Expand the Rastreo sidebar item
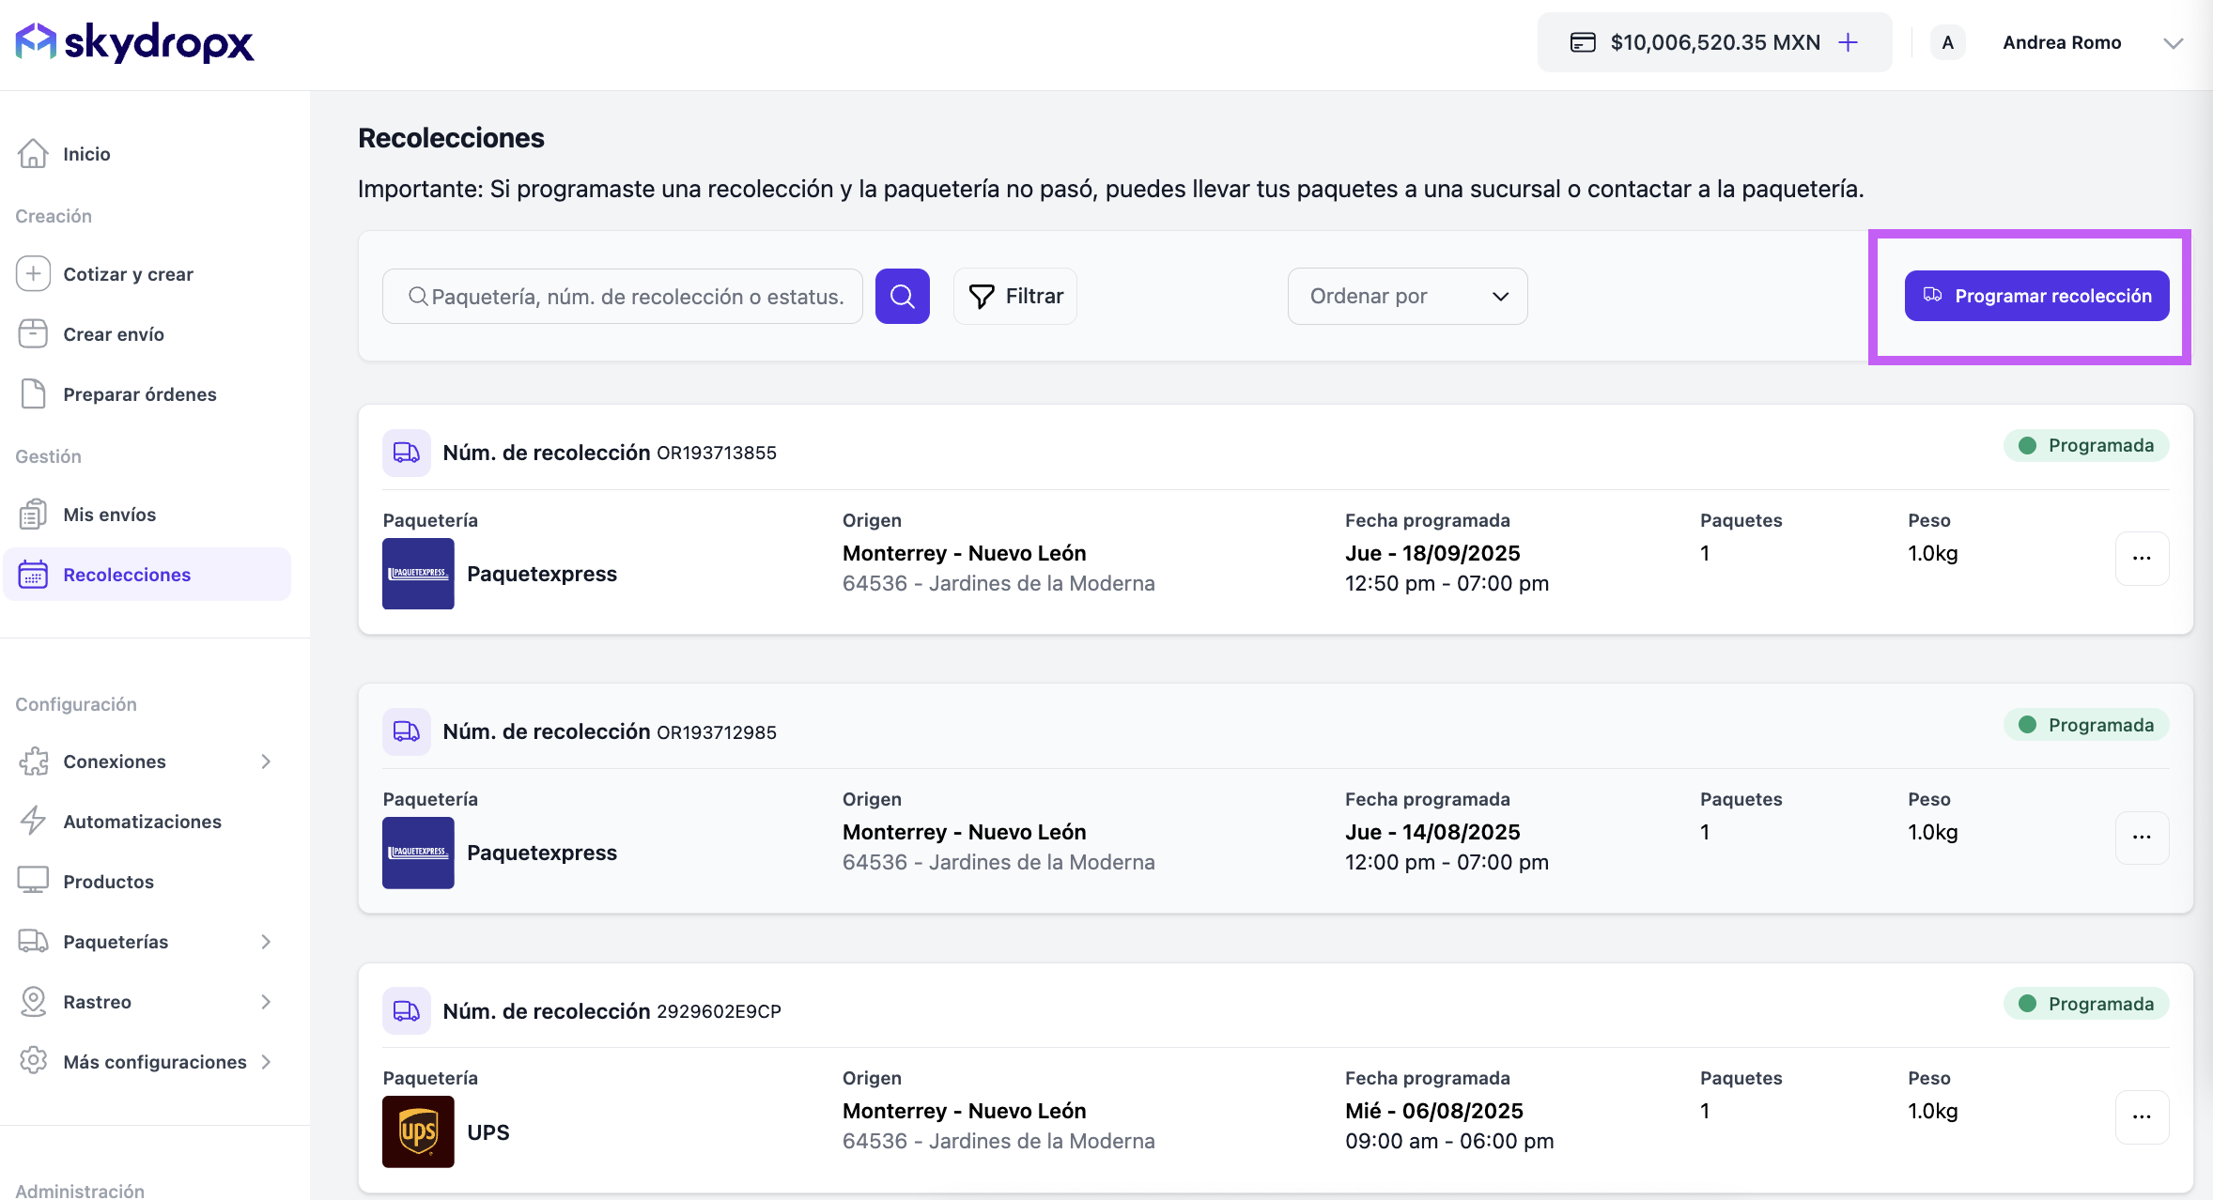2213x1200 pixels. click(266, 1002)
